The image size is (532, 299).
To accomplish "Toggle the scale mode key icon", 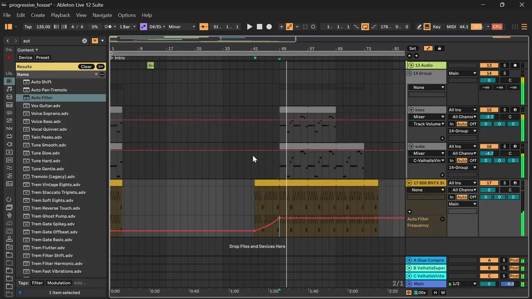I will tap(143, 27).
